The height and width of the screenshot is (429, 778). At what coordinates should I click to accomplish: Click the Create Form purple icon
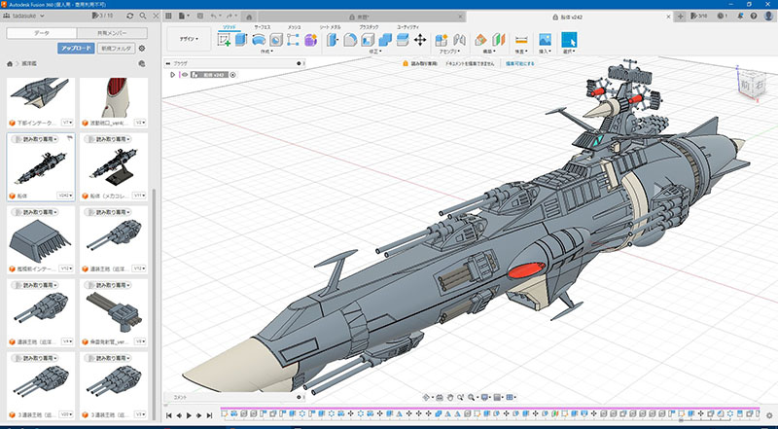[x=310, y=40]
